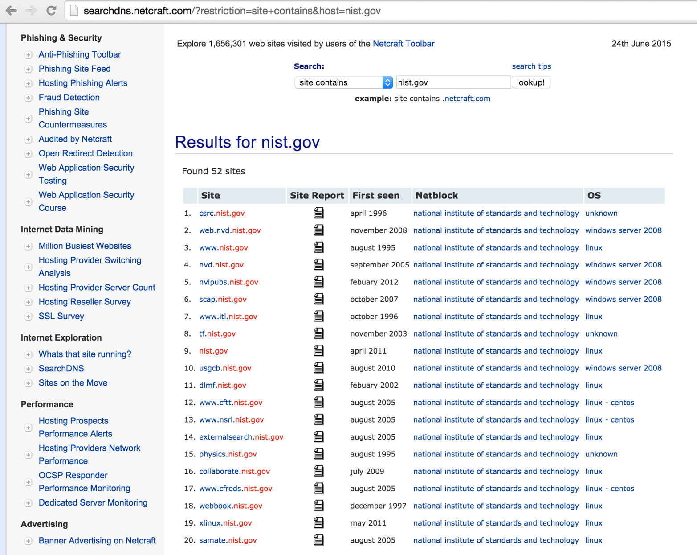The height and width of the screenshot is (555, 697).
Task: Click the arrow icon beside SSL Survey
Action: point(28,317)
